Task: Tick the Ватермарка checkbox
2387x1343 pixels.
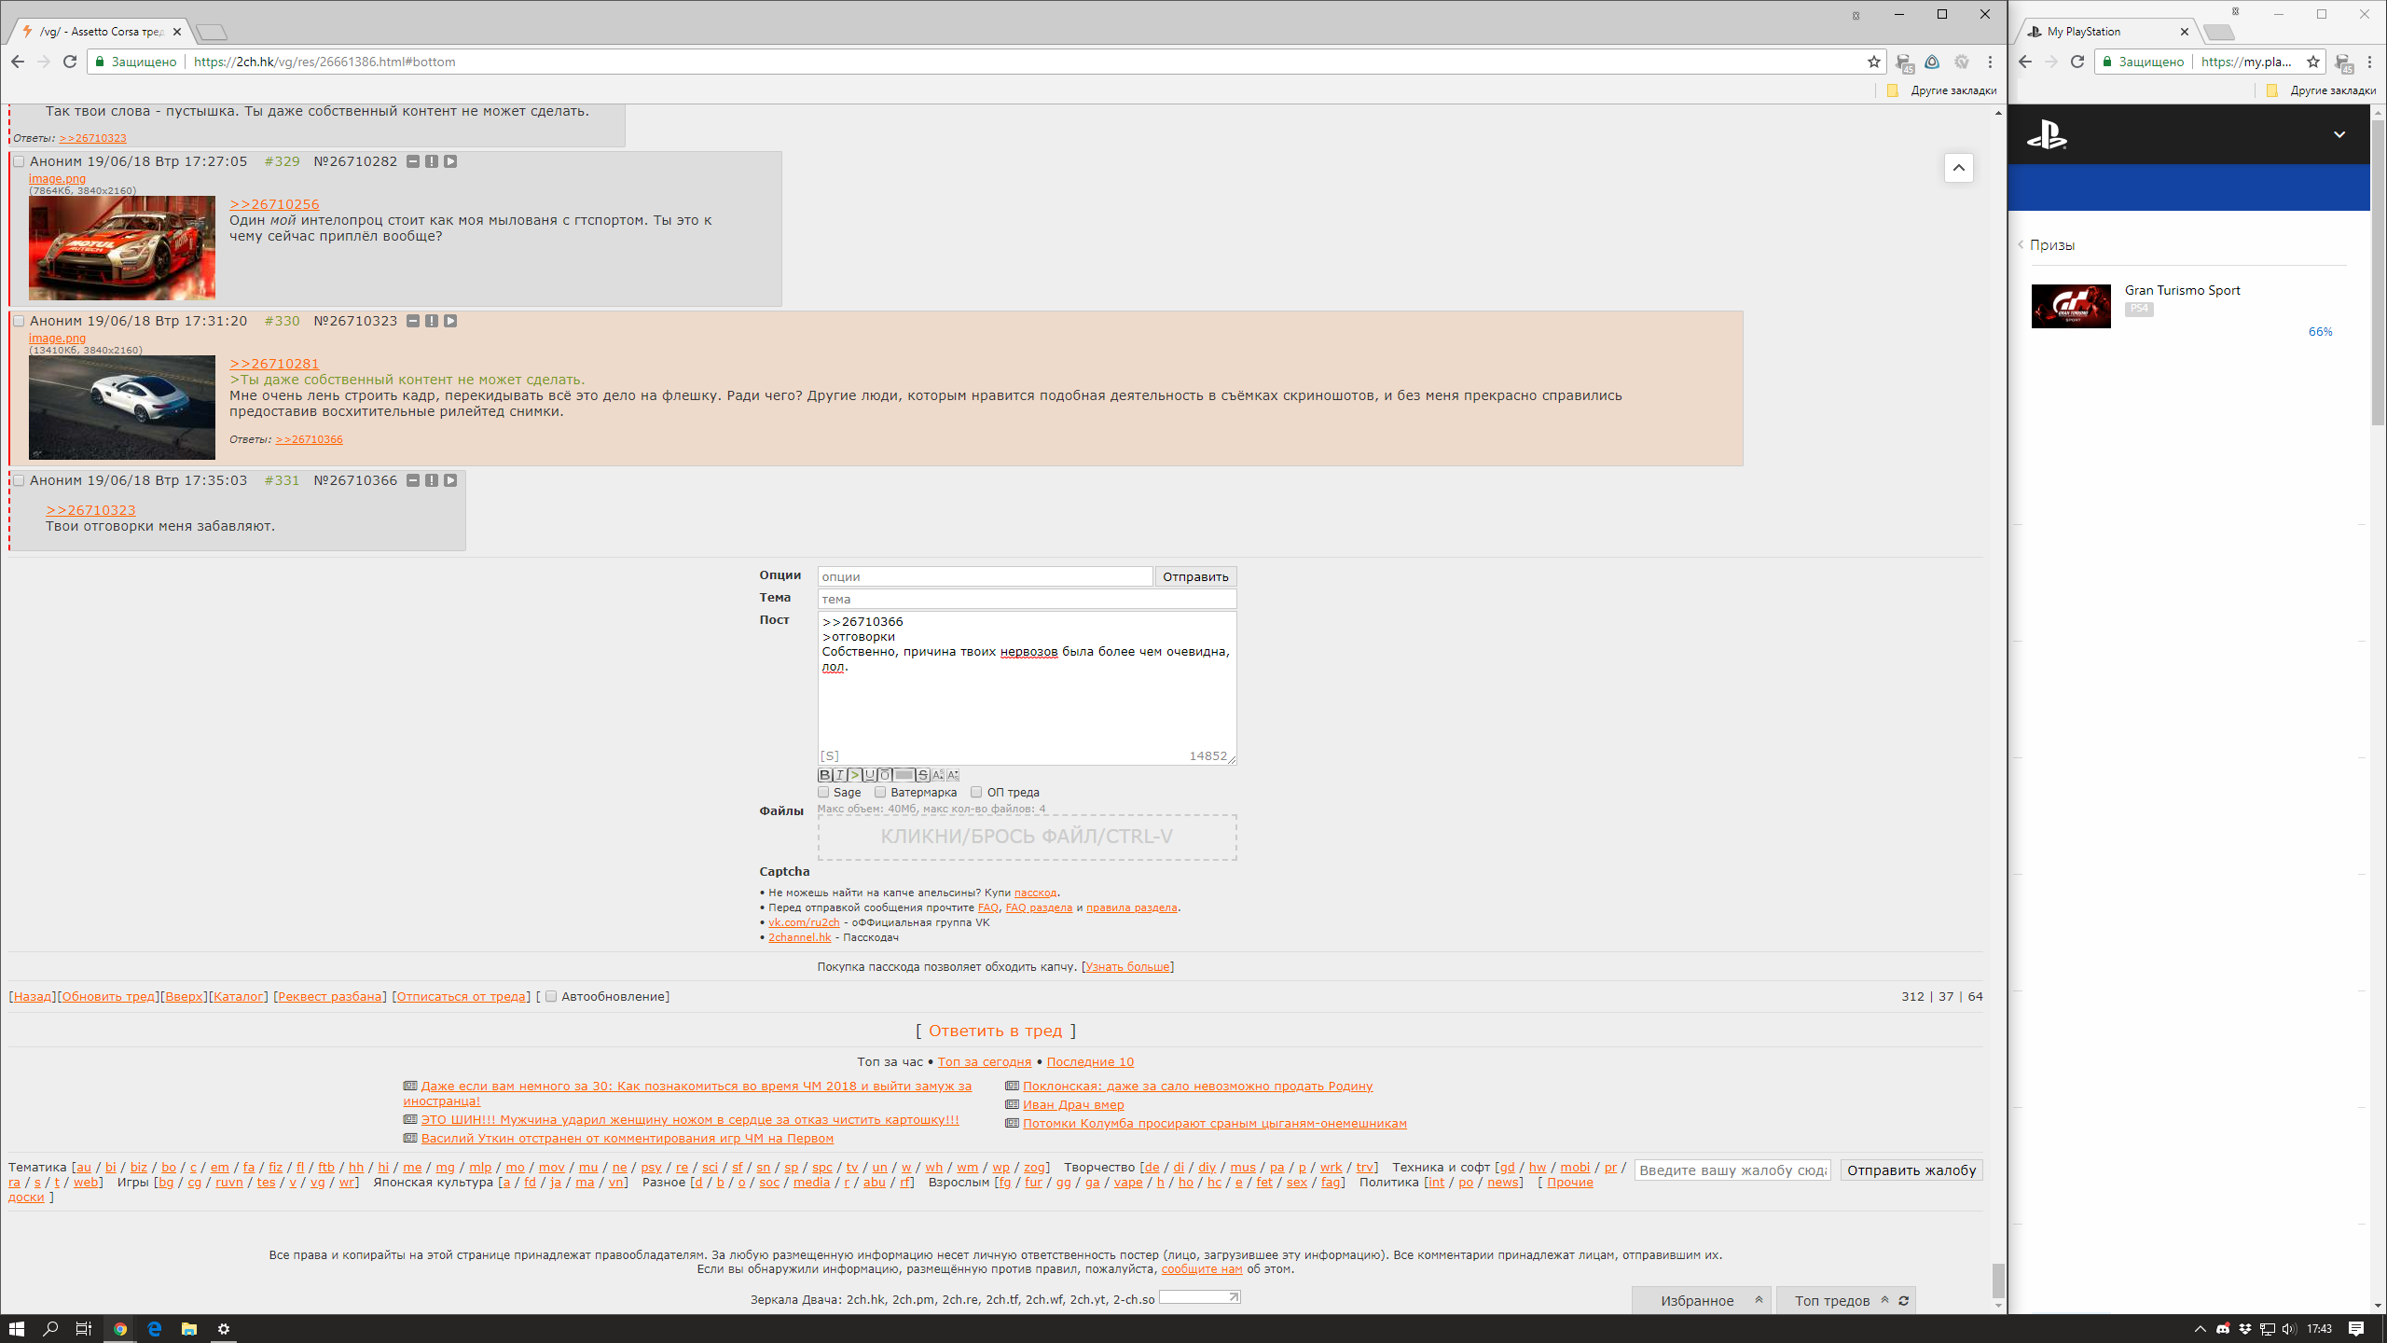Action: [880, 792]
